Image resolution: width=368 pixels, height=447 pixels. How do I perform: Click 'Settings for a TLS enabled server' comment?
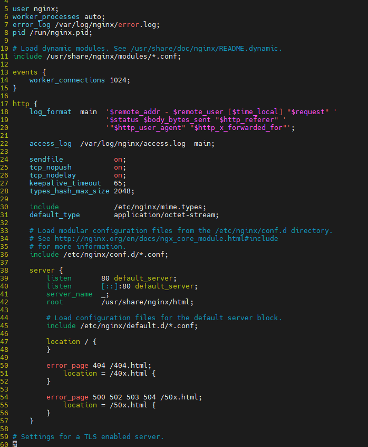pyautogui.click(x=88, y=437)
